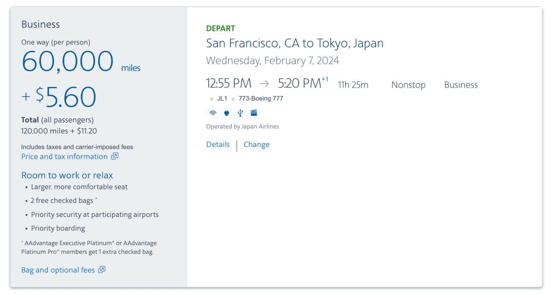Click Change to modify this flight
Image resolution: width=555 pixels, height=295 pixels.
[x=256, y=145]
